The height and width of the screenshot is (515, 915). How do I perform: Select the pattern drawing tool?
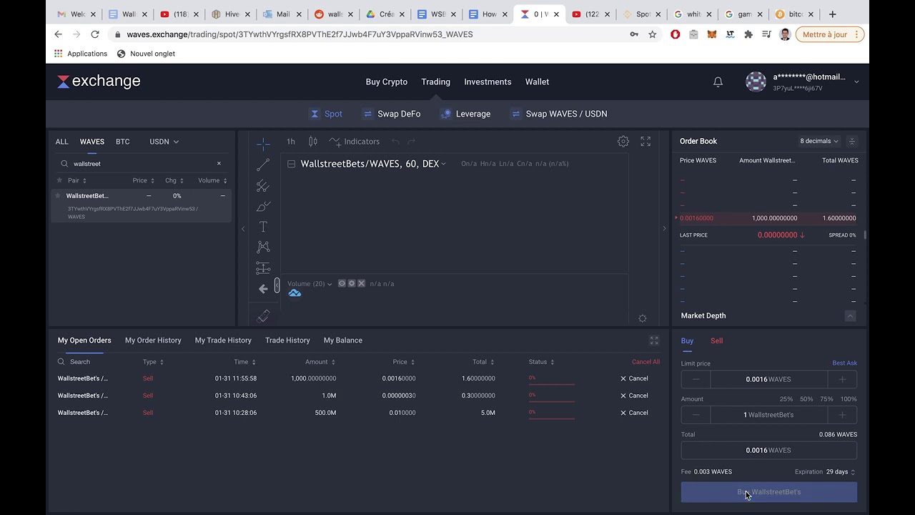click(263, 247)
